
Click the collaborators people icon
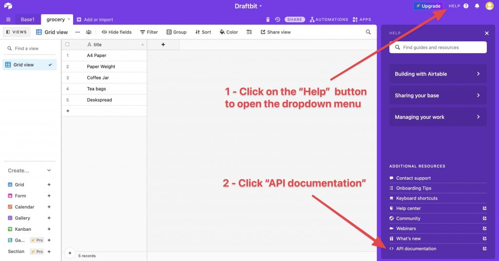click(x=89, y=32)
